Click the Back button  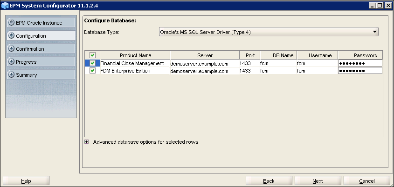tap(269, 181)
